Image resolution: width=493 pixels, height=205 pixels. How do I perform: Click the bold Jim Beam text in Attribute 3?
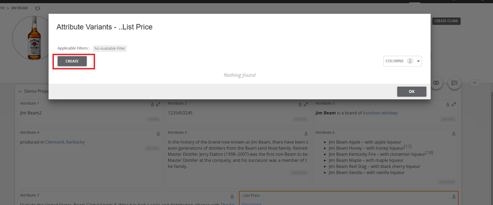click(x=325, y=113)
